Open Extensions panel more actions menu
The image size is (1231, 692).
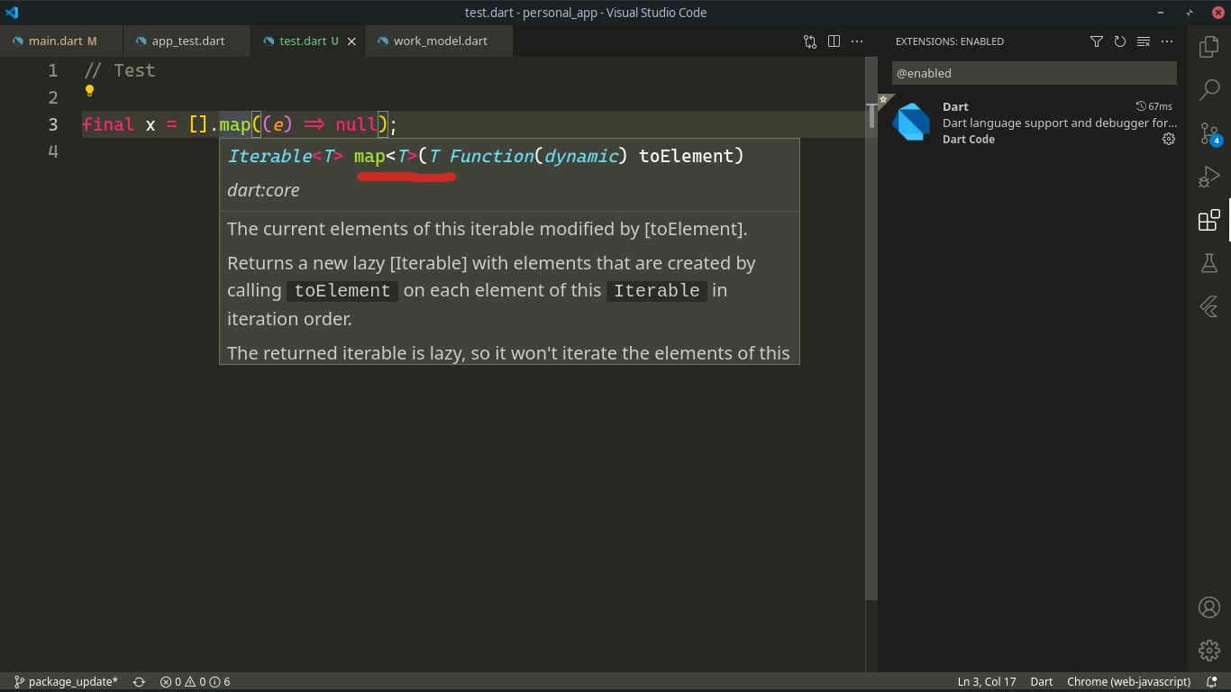point(1166,41)
